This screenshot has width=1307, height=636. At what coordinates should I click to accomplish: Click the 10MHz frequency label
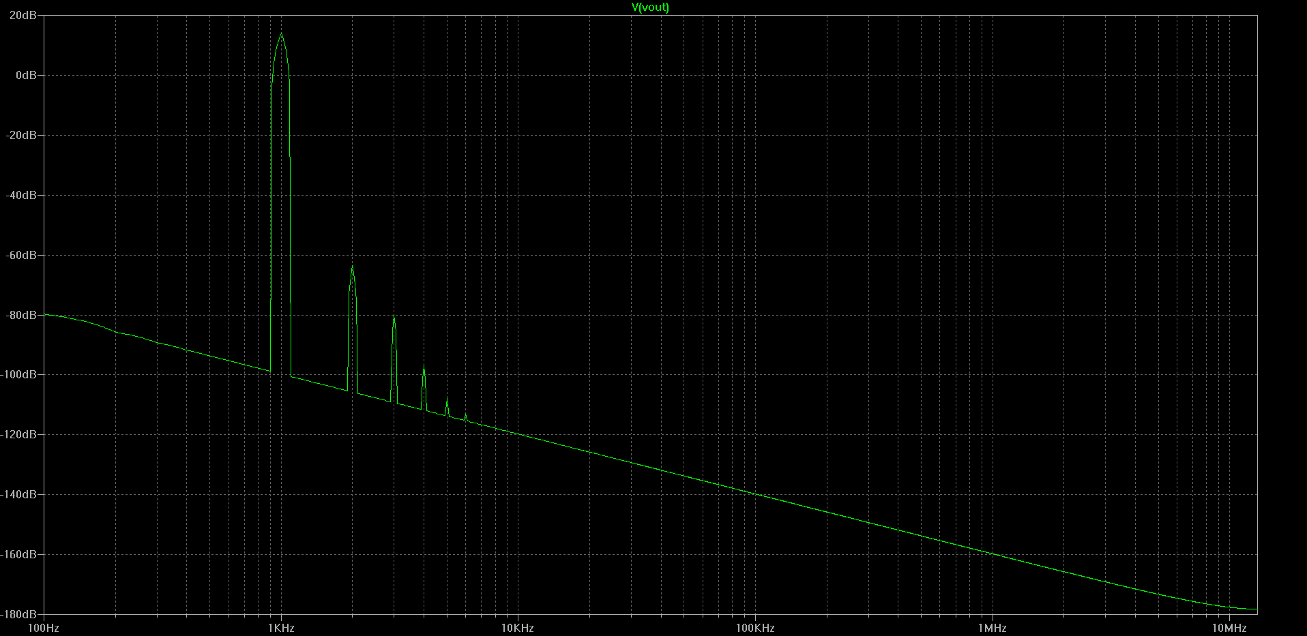tap(1229, 628)
